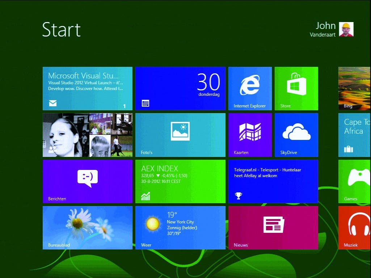Screen dimensions: 371x278
Task: Open the Bing landscape tile
Action: point(354,89)
